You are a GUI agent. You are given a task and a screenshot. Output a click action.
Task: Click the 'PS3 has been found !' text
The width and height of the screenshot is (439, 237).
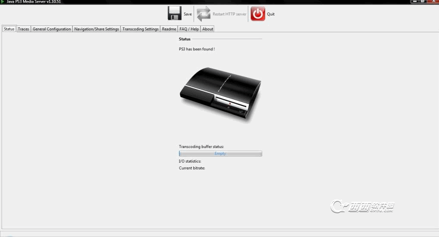[x=197, y=49]
